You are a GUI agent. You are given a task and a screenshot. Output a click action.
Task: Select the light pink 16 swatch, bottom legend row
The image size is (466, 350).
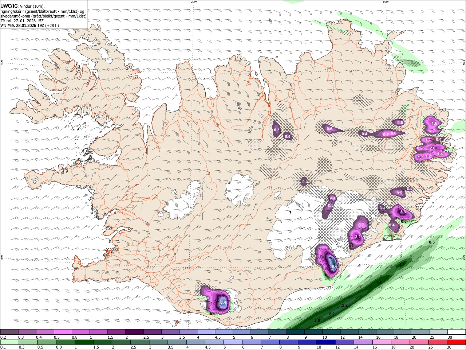click(381, 342)
